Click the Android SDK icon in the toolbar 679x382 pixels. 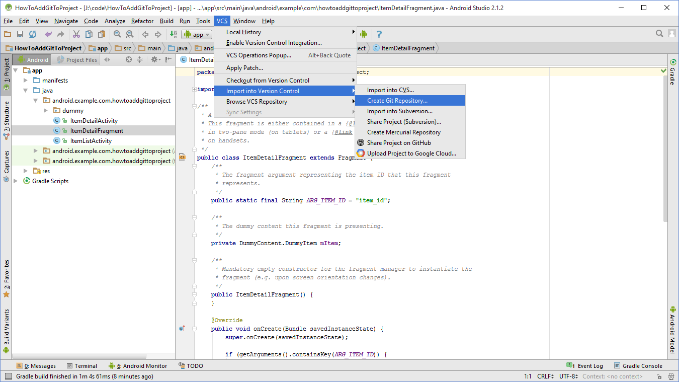coord(364,34)
